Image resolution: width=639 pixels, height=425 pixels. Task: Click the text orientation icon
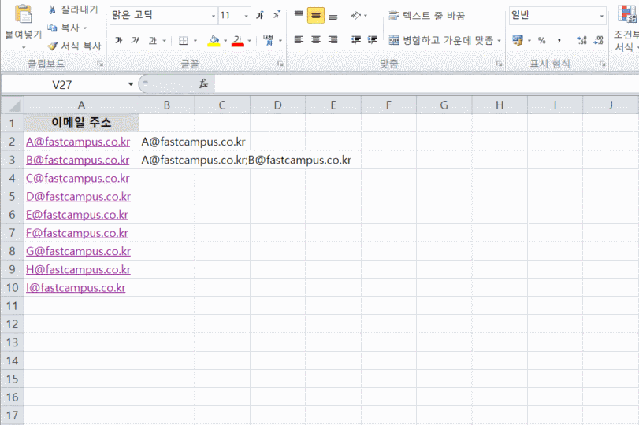(356, 16)
